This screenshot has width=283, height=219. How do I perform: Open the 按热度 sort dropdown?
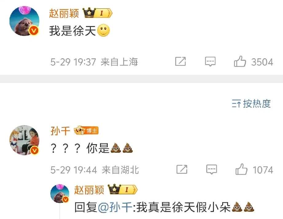point(251,104)
